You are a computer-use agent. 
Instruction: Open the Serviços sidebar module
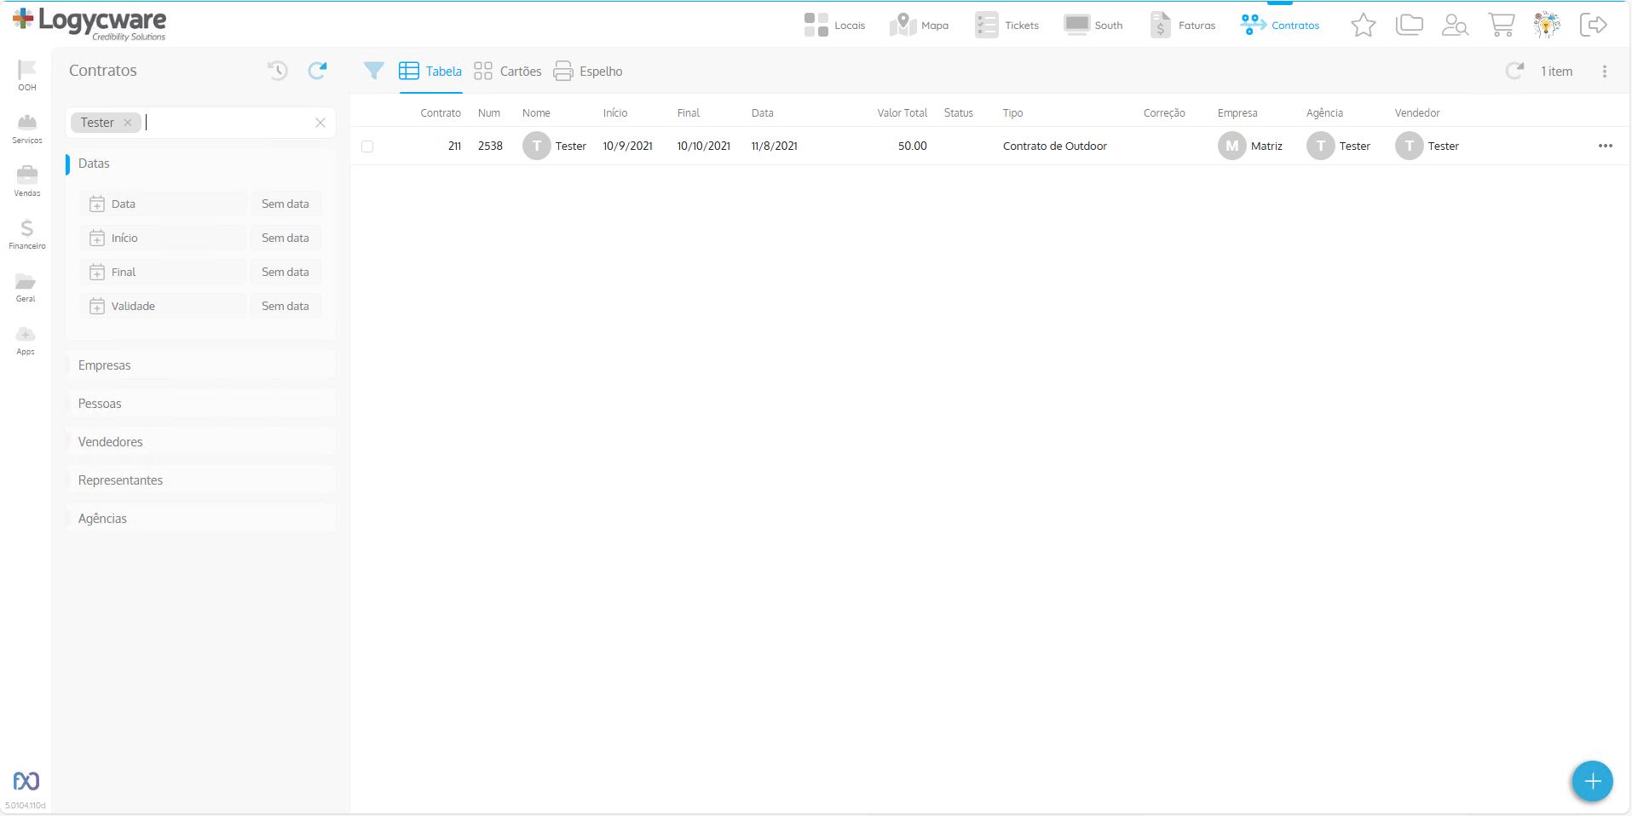pyautogui.click(x=27, y=129)
